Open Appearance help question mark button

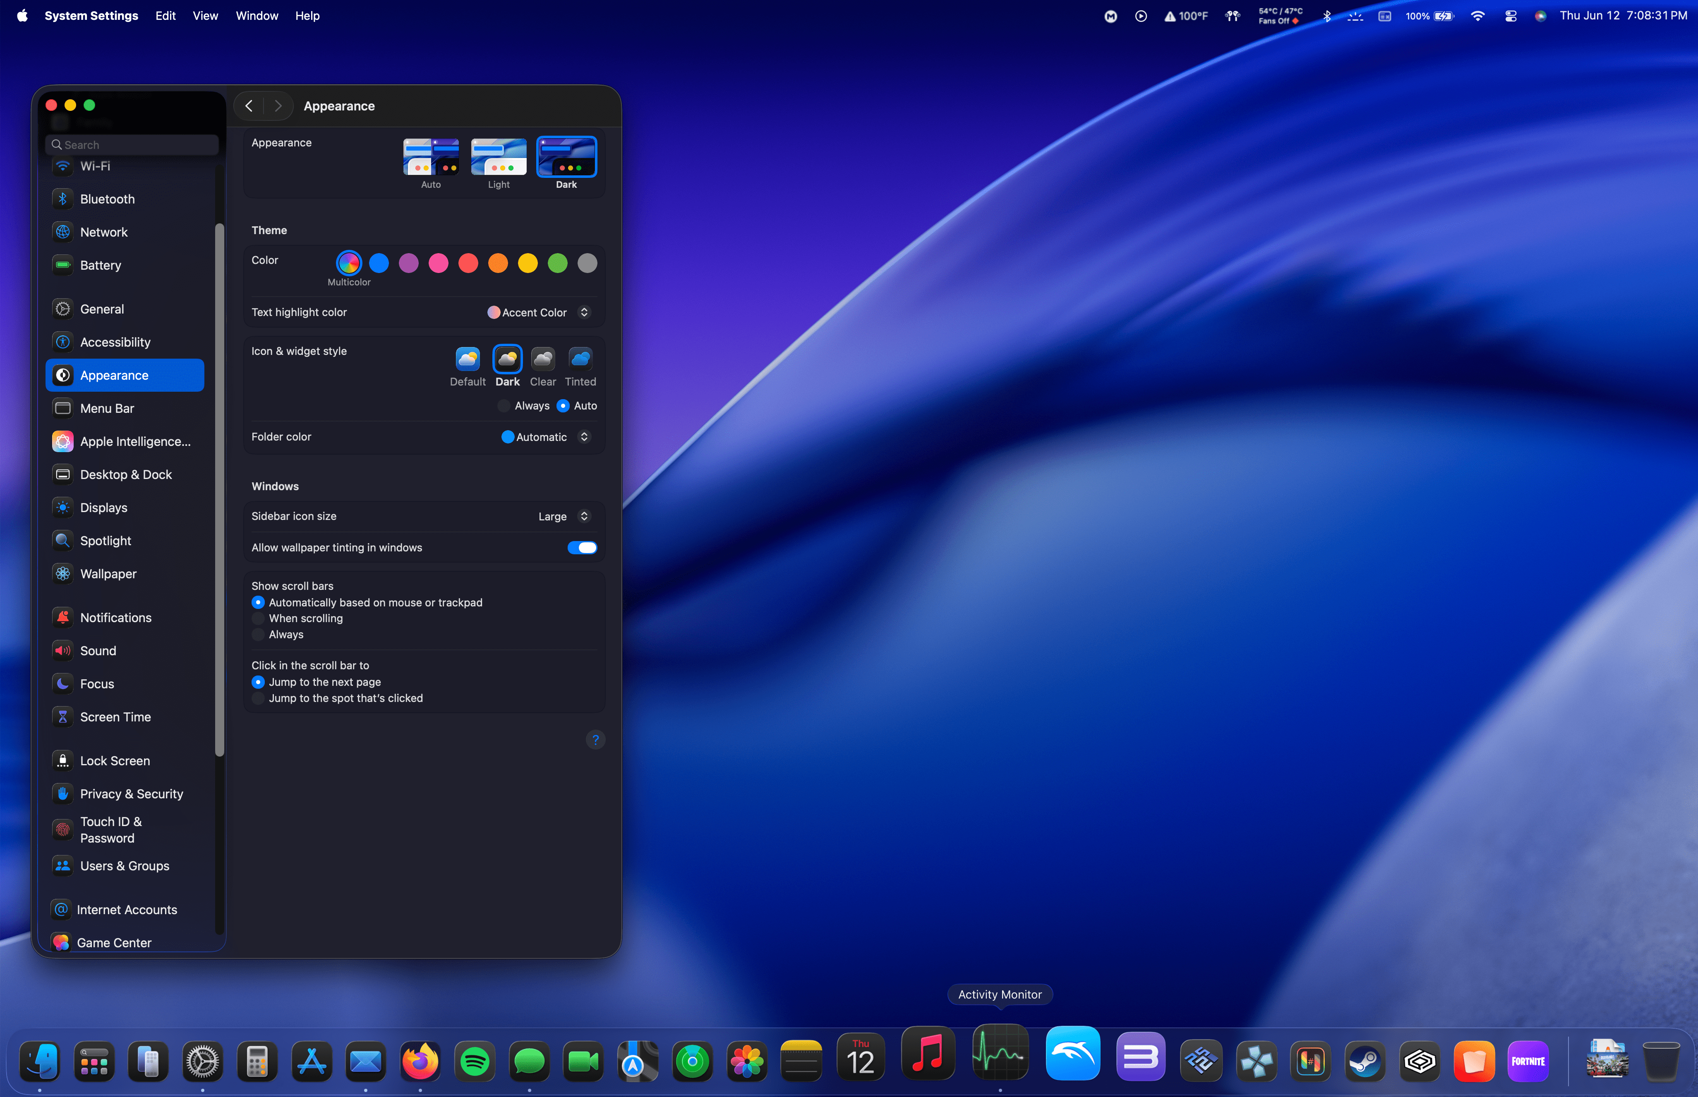click(596, 740)
